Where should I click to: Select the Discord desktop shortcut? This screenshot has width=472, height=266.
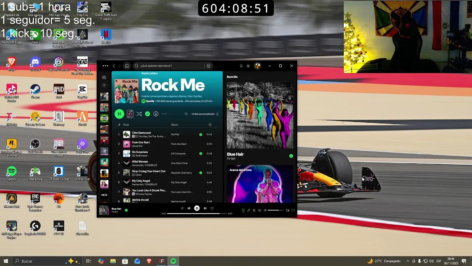[x=35, y=64]
